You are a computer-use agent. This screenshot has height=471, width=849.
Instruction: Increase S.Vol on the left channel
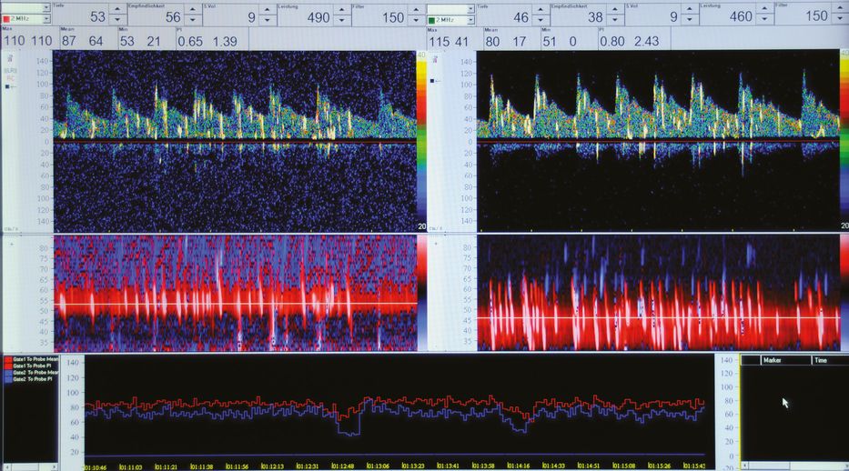(267, 9)
